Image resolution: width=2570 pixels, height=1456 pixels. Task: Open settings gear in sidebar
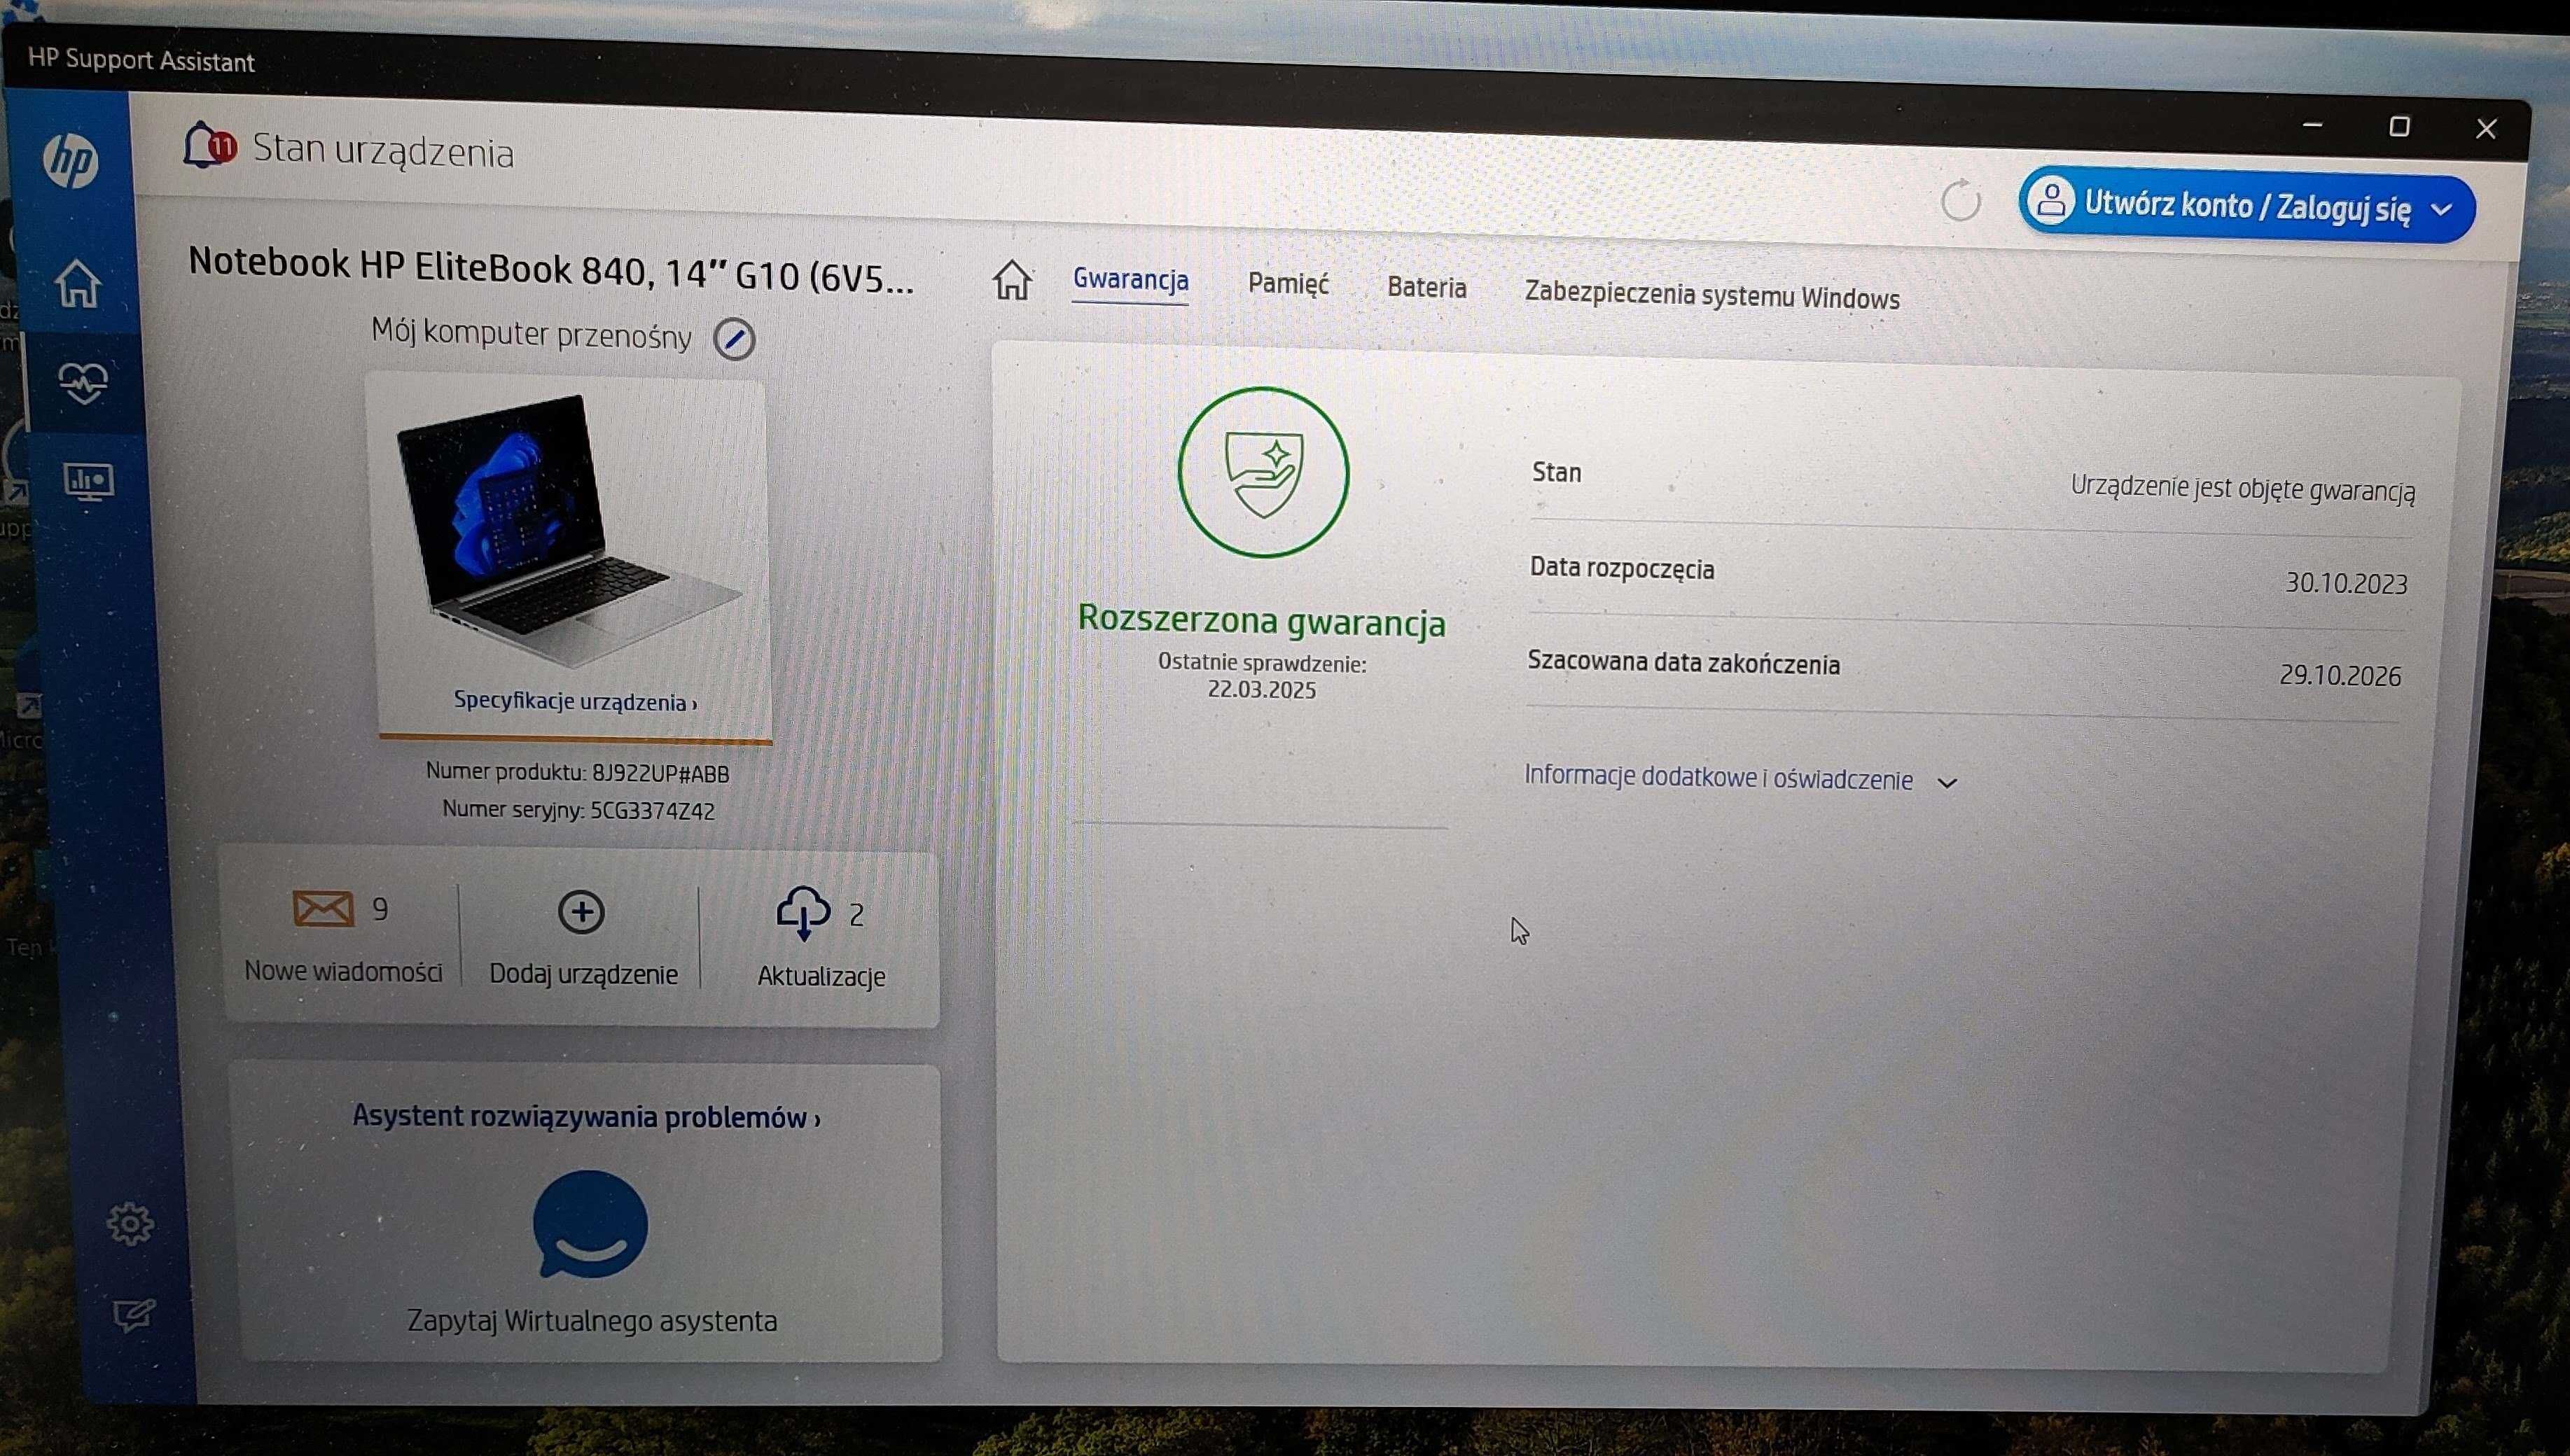point(130,1223)
